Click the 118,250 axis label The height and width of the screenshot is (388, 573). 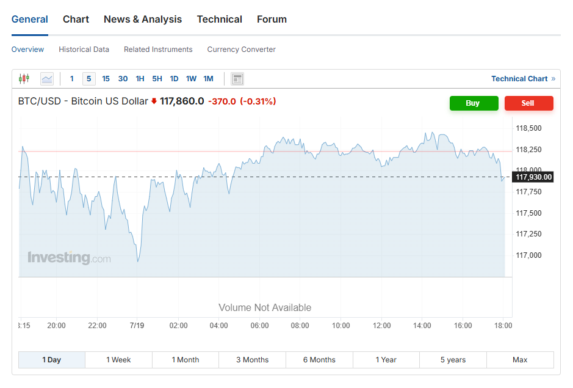point(529,149)
